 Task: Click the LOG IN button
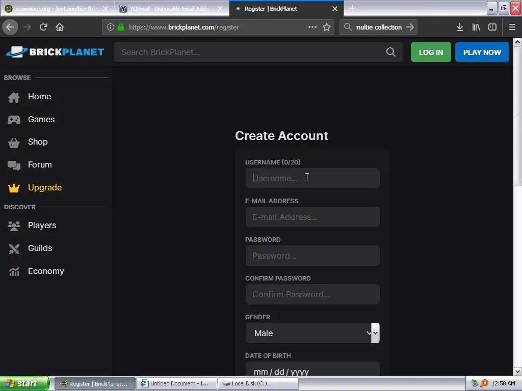point(431,52)
